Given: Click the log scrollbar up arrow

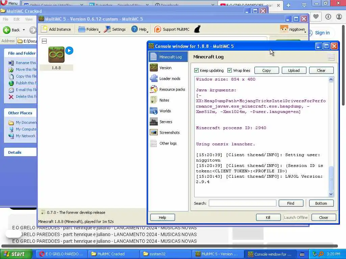Looking at the screenshot, I should point(331,80).
